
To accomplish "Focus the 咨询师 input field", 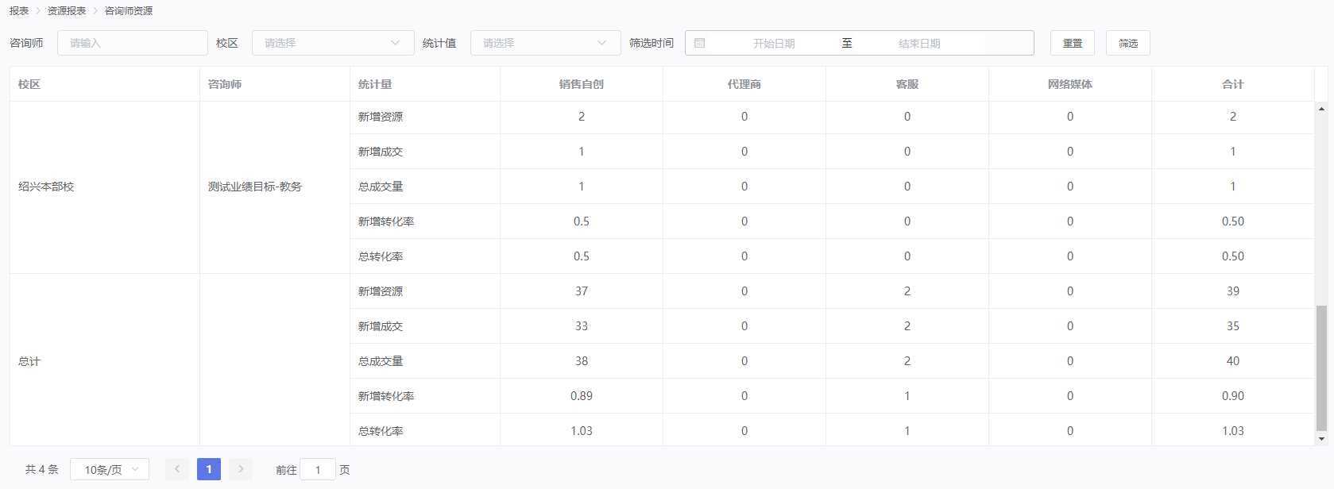I will [x=133, y=43].
